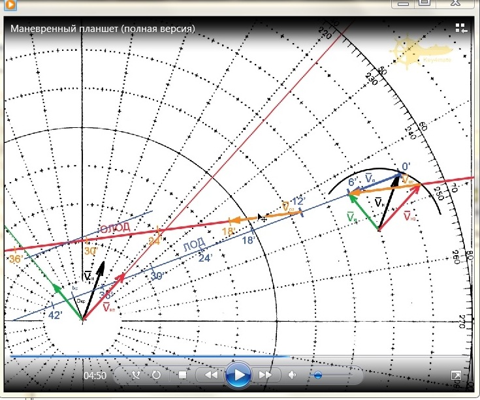This screenshot has height=400, width=480.
Task: Toggle shuffle mode on
Action: click(136, 375)
